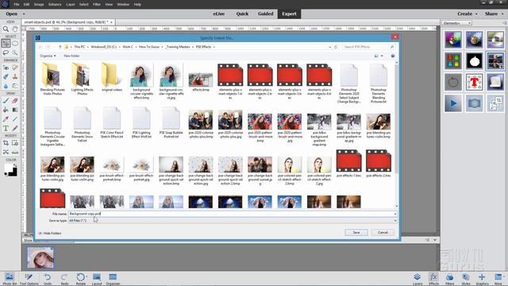Open the Save as type dropdown
This screenshot has height=286, width=508.
point(232,221)
